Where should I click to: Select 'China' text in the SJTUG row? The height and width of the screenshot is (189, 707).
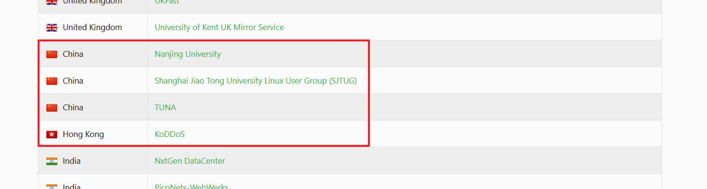point(73,81)
